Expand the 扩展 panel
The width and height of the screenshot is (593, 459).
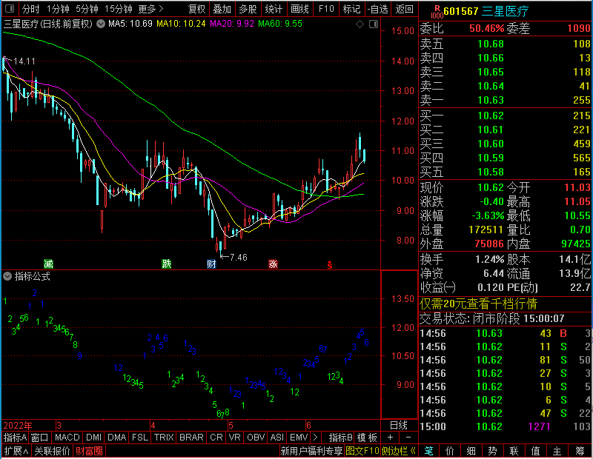pos(16,451)
